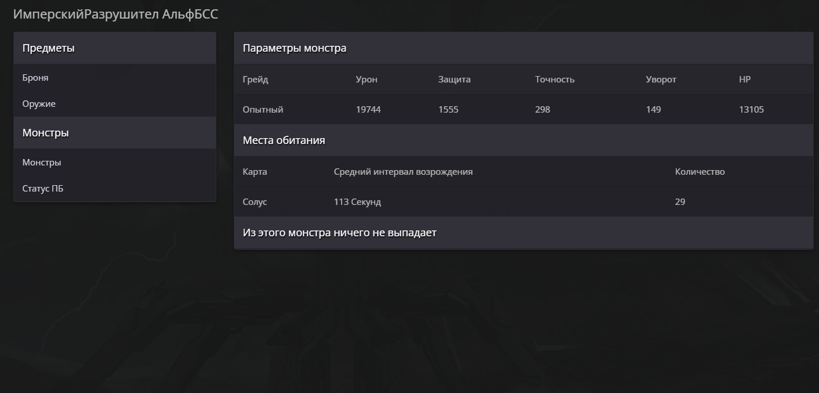Click the damage value 19744
Image resolution: width=819 pixels, height=393 pixels.
click(368, 110)
